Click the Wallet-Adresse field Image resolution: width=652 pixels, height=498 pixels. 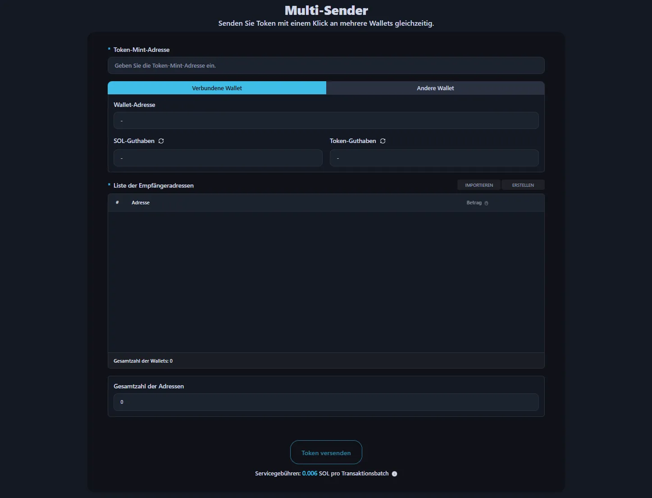click(326, 120)
